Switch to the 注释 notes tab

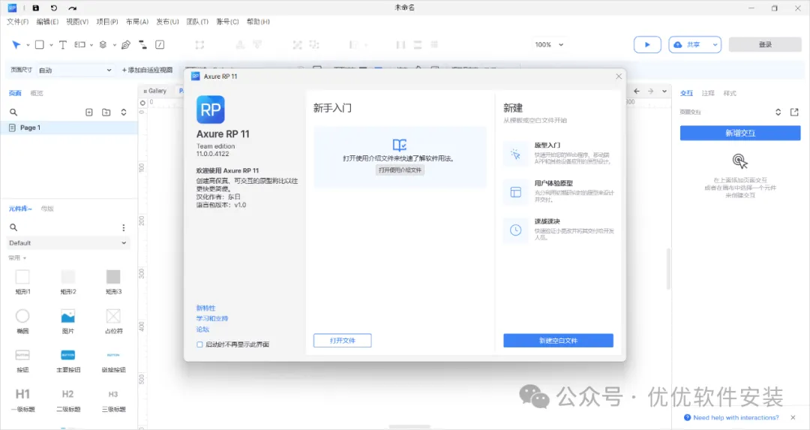point(708,93)
